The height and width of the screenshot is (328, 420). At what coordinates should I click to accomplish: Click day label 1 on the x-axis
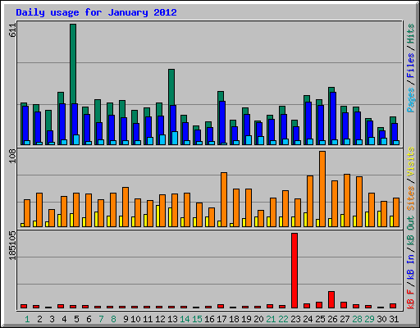click(27, 319)
